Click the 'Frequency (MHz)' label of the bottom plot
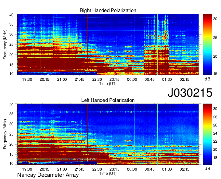 coord(5,134)
